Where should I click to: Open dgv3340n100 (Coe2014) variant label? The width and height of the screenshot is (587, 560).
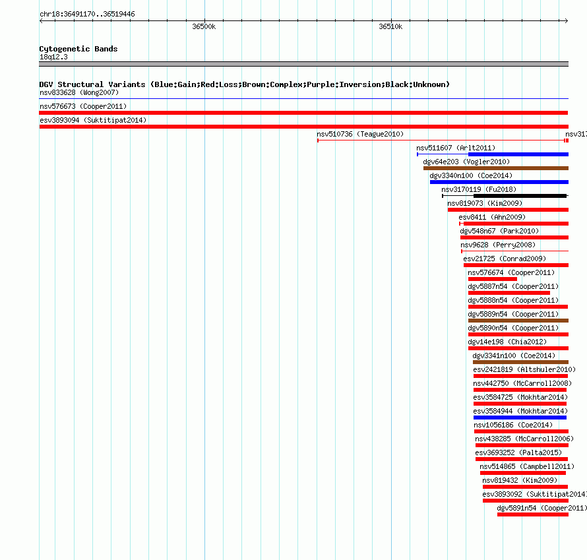point(471,175)
